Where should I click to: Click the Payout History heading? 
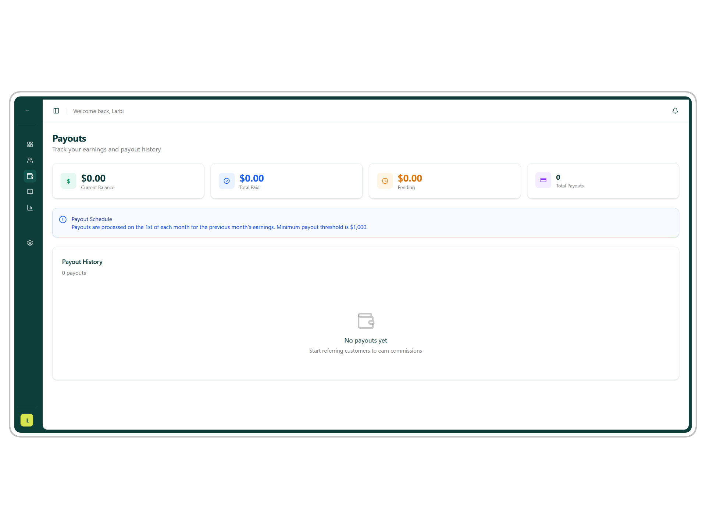tap(82, 262)
